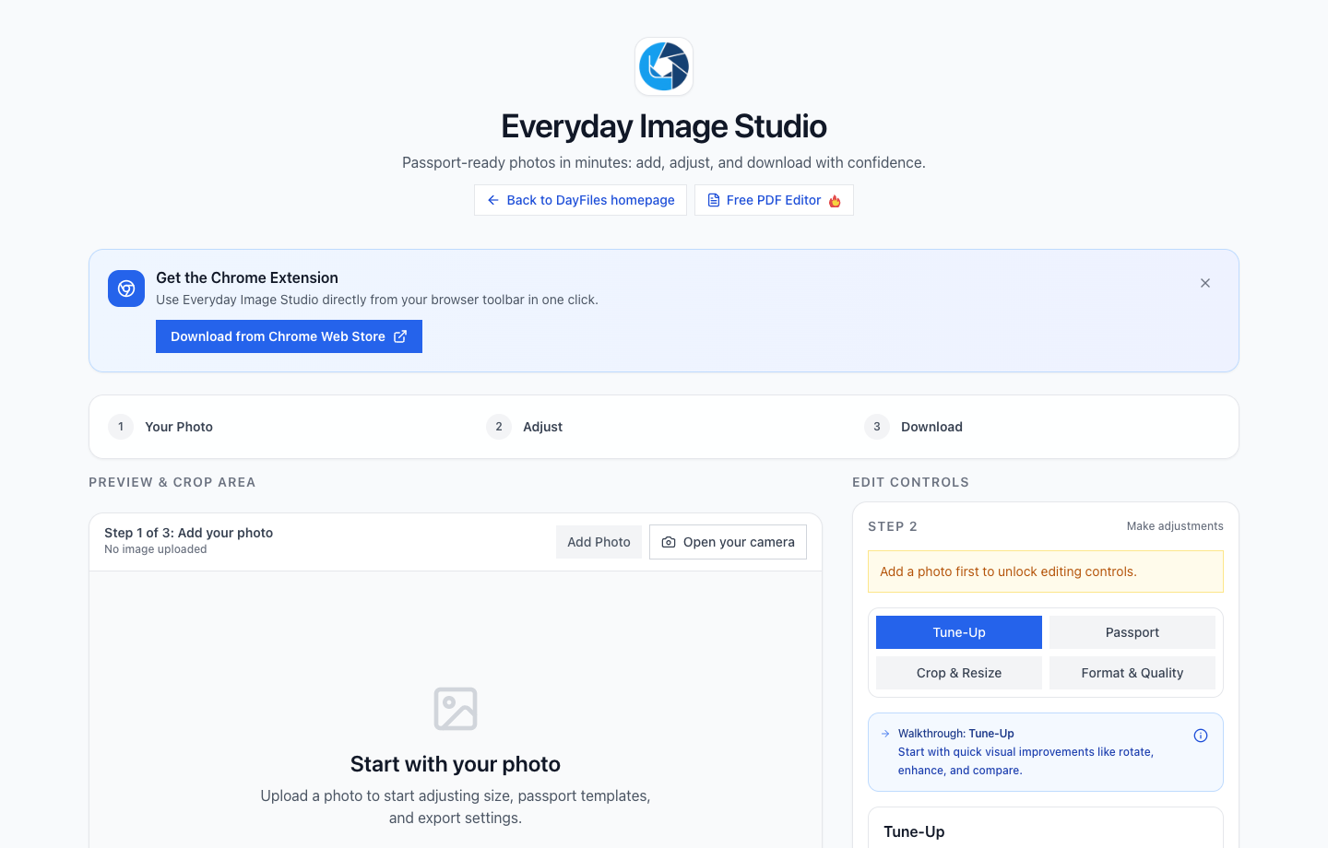
Task: Switch to the Passport tab
Action: click(x=1132, y=632)
